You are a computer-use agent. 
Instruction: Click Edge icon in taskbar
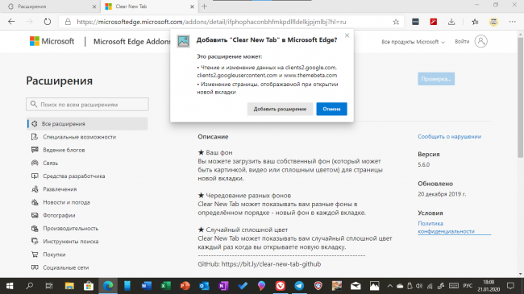(108, 286)
